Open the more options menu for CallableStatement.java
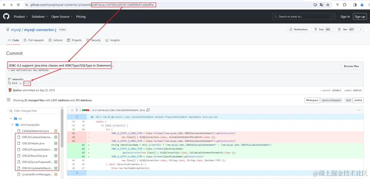This screenshot has width=370, height=179. pos(359,110)
